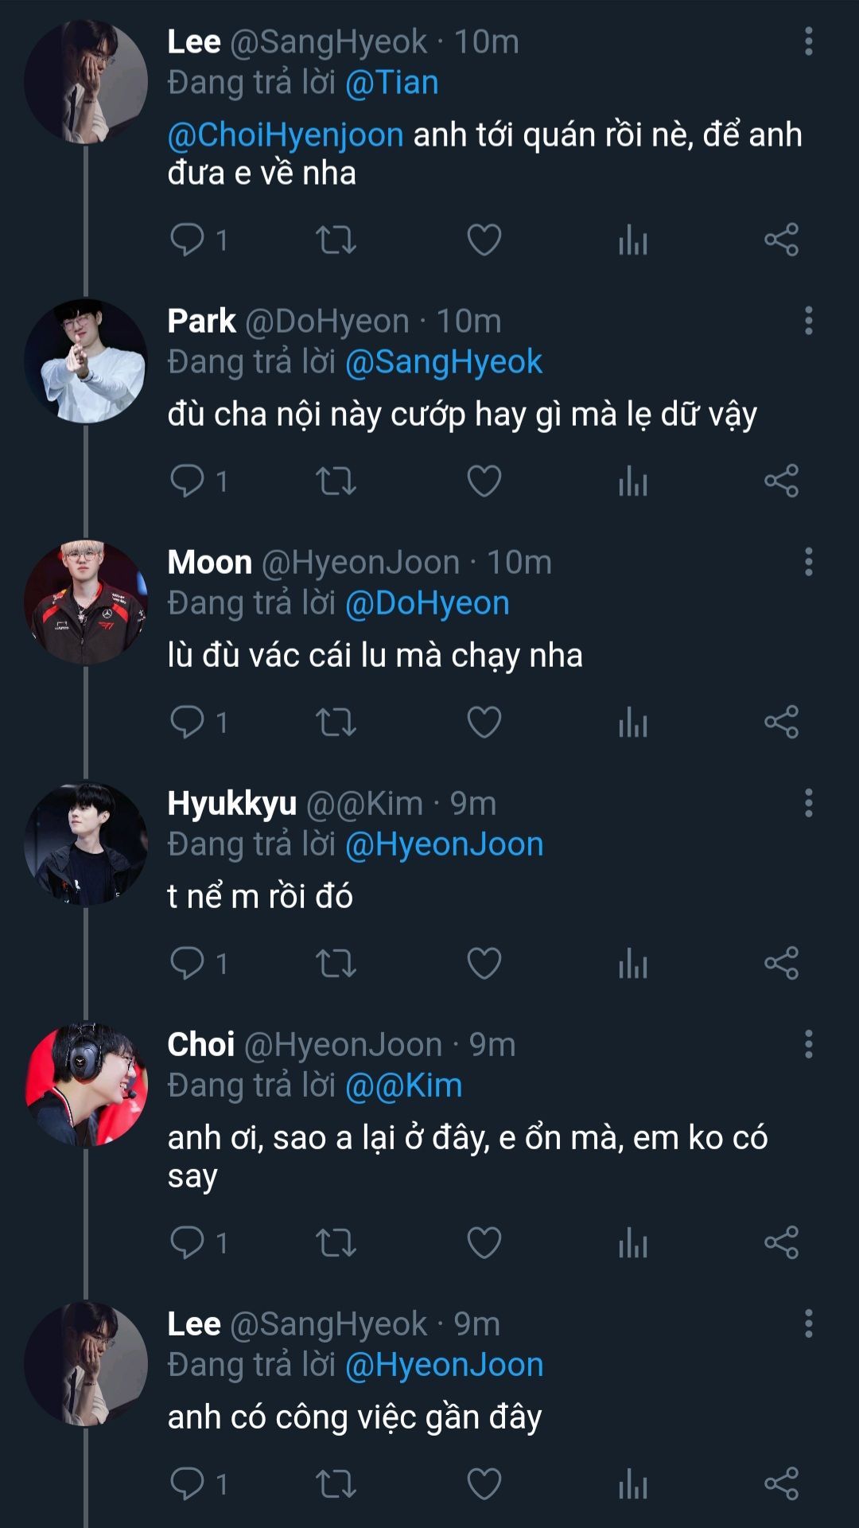Image resolution: width=859 pixels, height=1528 pixels.
Task: Open reply on Lee's first tweet
Action: click(x=189, y=240)
